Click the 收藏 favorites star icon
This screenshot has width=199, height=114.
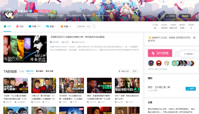62,27
